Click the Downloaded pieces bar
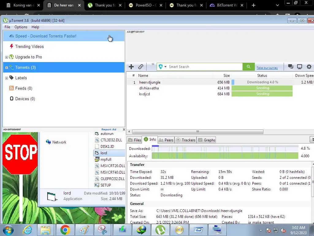This screenshot has width=314, height=236. [x=225, y=148]
